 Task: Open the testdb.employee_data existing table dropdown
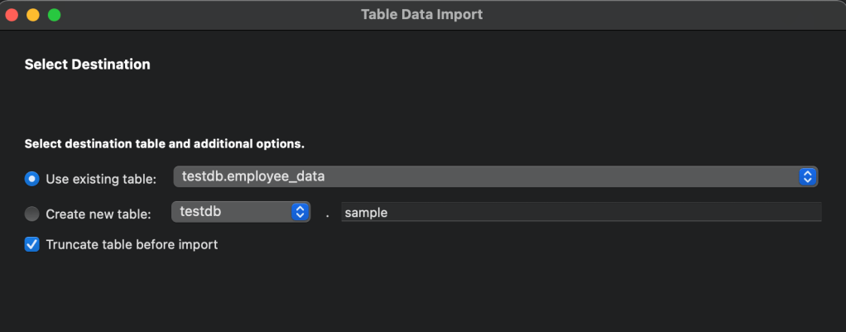487,176
